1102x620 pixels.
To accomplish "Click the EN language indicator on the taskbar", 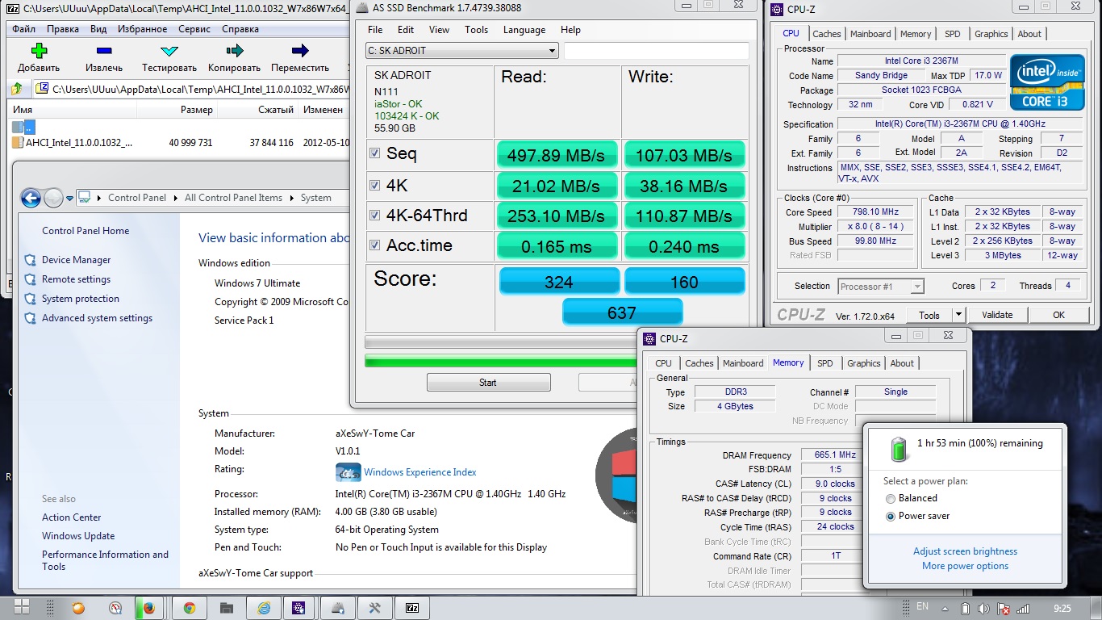I will point(922,606).
